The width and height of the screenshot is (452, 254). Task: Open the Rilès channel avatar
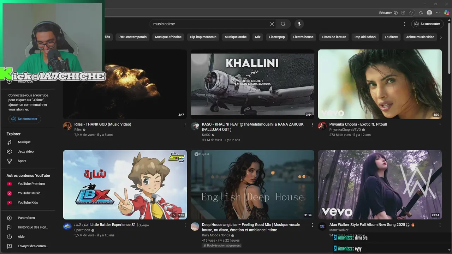click(67, 126)
